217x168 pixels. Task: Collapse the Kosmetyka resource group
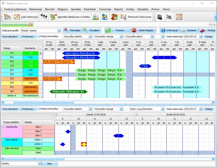(3, 127)
